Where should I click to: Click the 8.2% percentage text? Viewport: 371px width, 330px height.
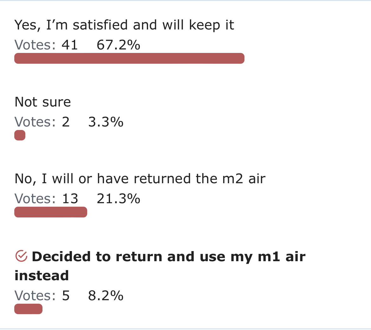(x=106, y=296)
